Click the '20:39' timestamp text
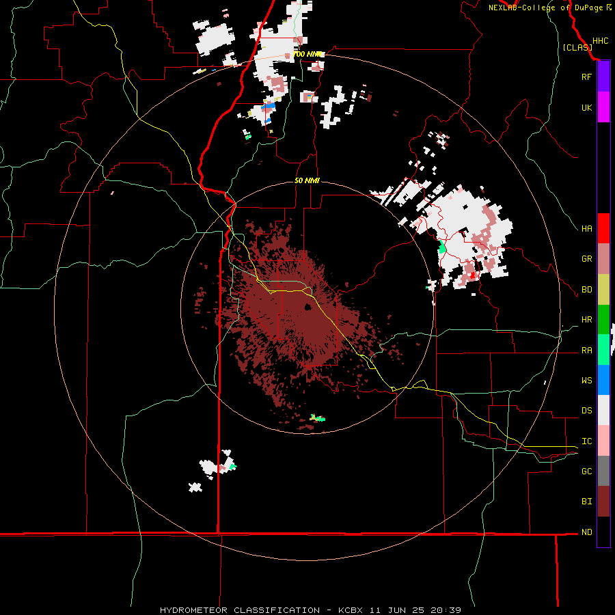The image size is (615, 615). tap(446, 610)
